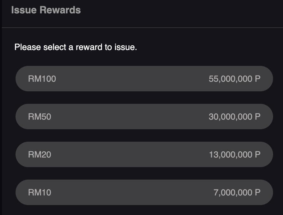Click the 55,000,000 P point cost

tap(235, 79)
